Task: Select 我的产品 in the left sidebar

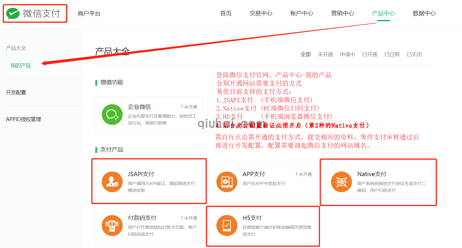Action: [21, 66]
